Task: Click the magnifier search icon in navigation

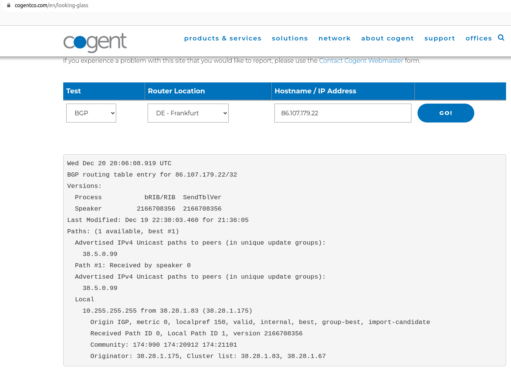Action: [501, 38]
